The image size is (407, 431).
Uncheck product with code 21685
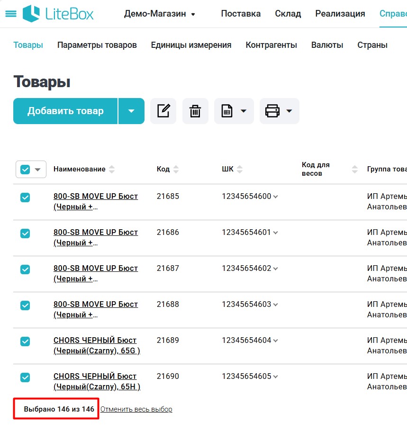25,198
